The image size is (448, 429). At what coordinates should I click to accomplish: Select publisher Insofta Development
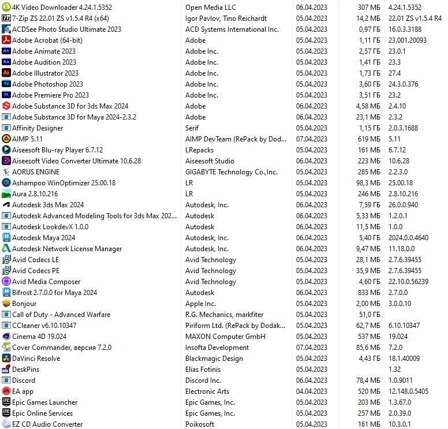coord(217,348)
